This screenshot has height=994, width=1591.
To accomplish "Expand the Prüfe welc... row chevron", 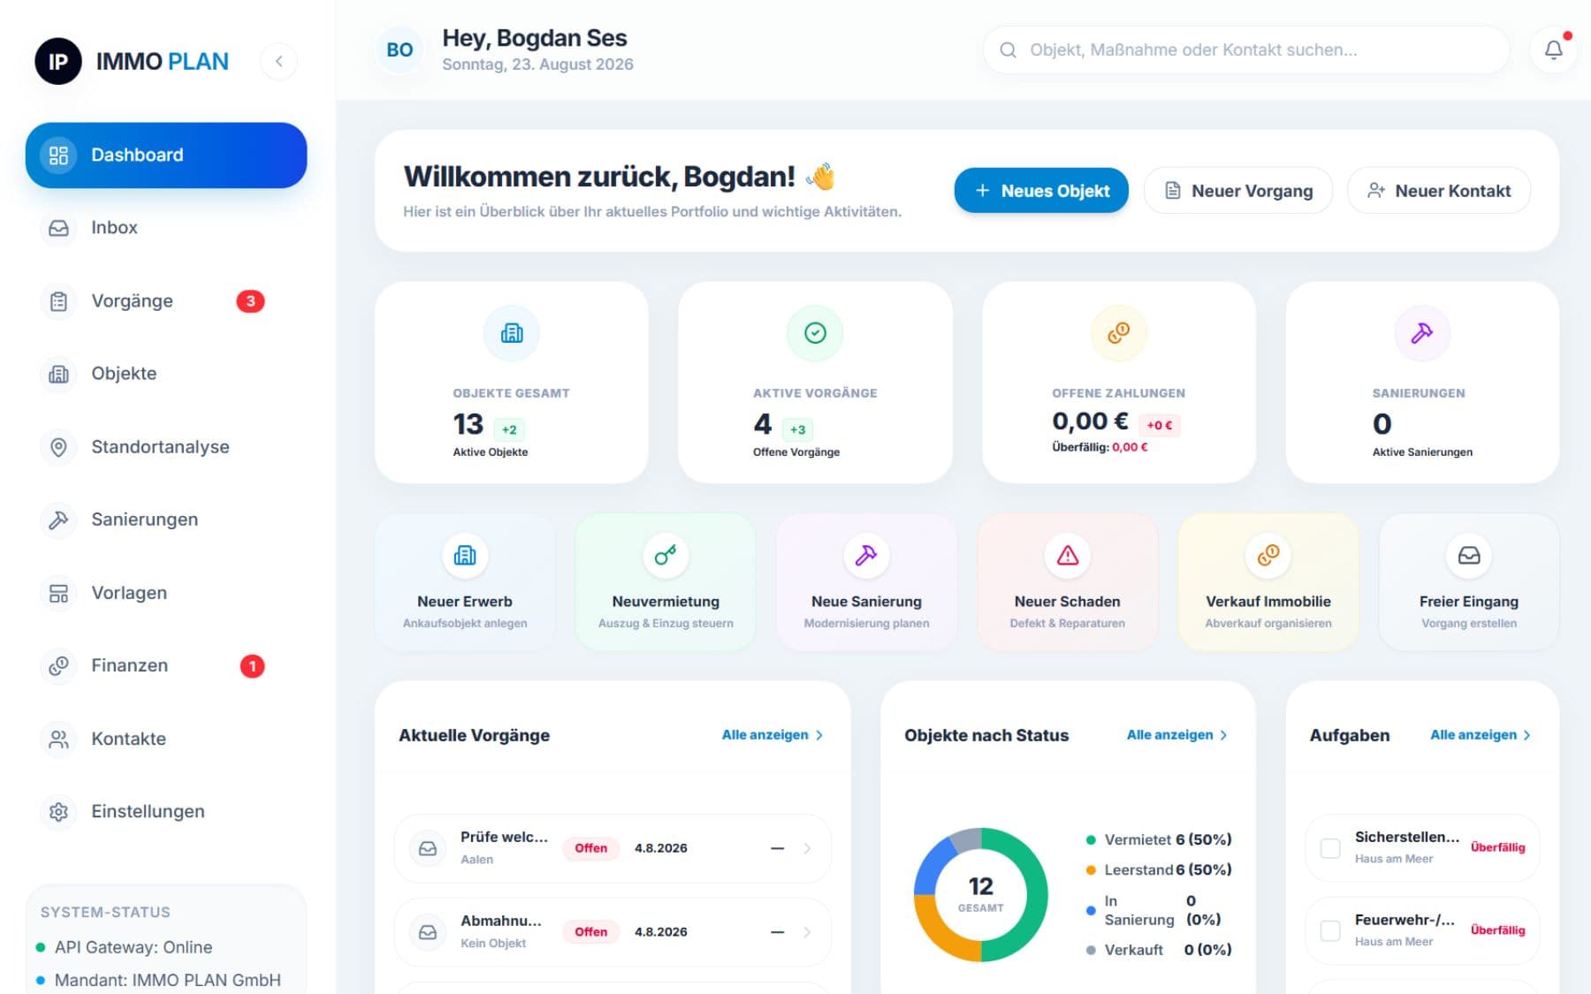I will coord(807,848).
